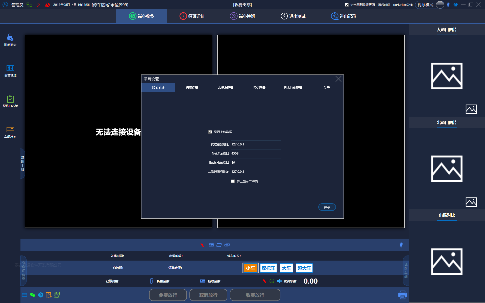Switch to the 值班详情 tab
The width and height of the screenshot is (485, 303).
pos(192,16)
